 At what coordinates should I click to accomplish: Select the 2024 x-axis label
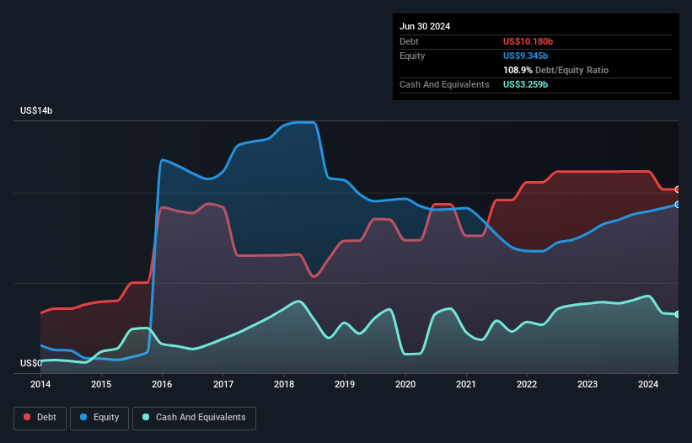(x=648, y=384)
